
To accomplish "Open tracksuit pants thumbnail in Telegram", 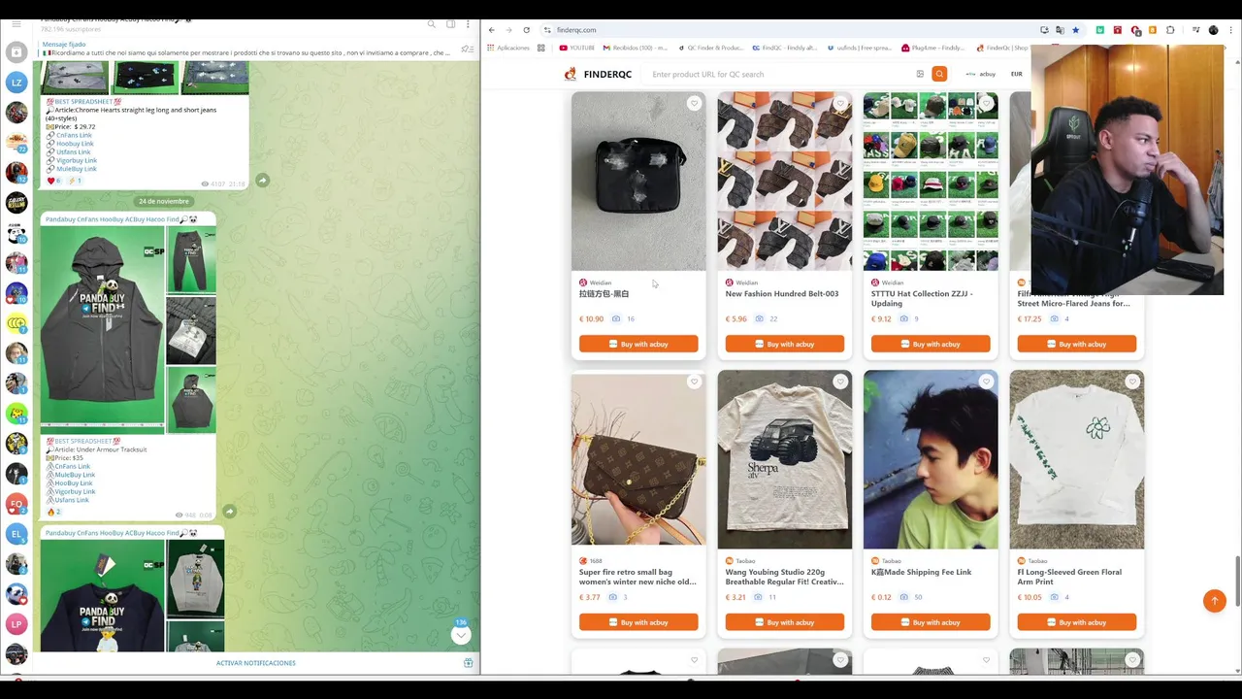I will (191, 260).
